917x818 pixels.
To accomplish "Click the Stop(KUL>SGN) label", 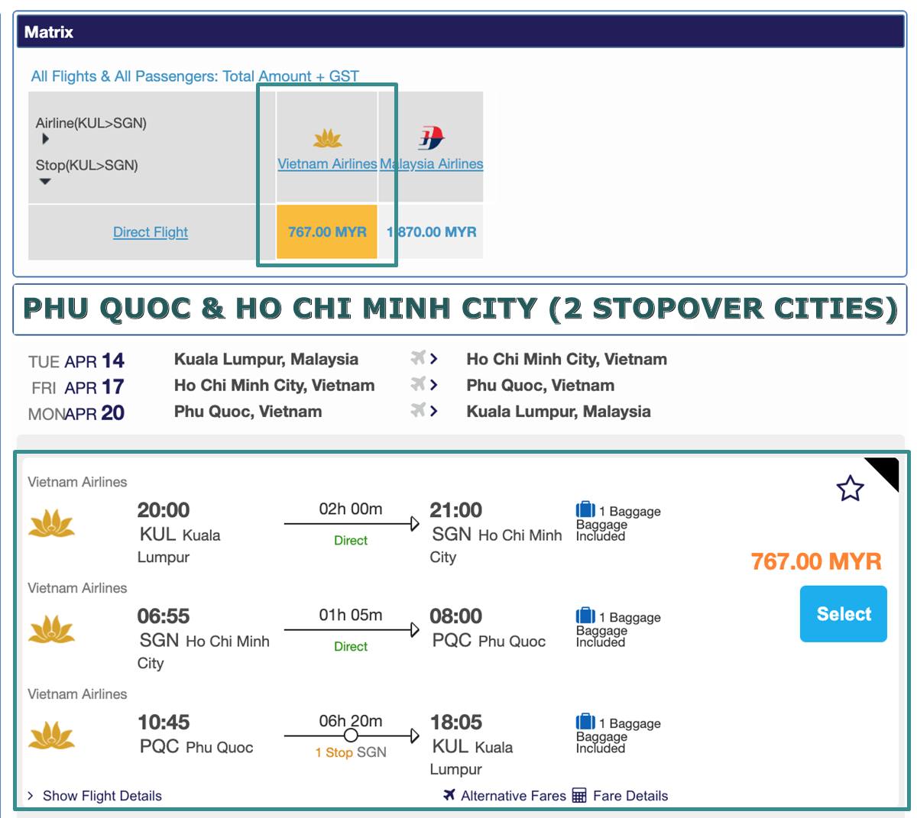I will (86, 165).
